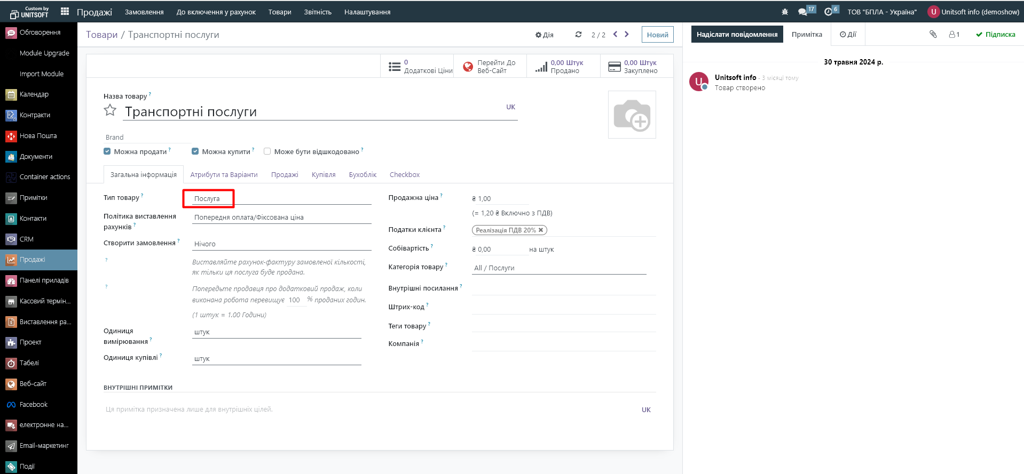1024x474 pixels.
Task: Open the invoicing policy dropdown
Action: 281,218
